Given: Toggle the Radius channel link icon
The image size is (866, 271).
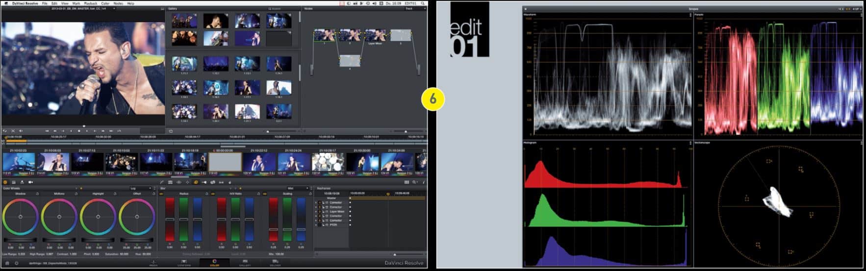Looking at the screenshot, I should (161, 194).
